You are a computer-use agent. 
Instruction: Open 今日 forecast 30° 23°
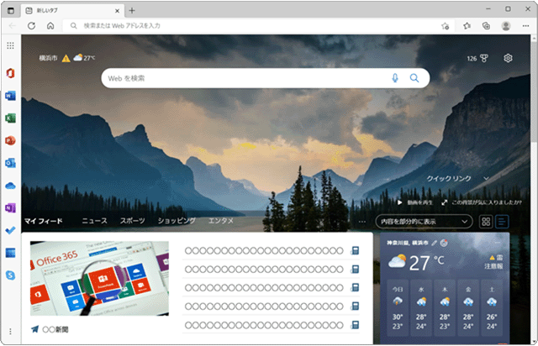tap(398, 308)
